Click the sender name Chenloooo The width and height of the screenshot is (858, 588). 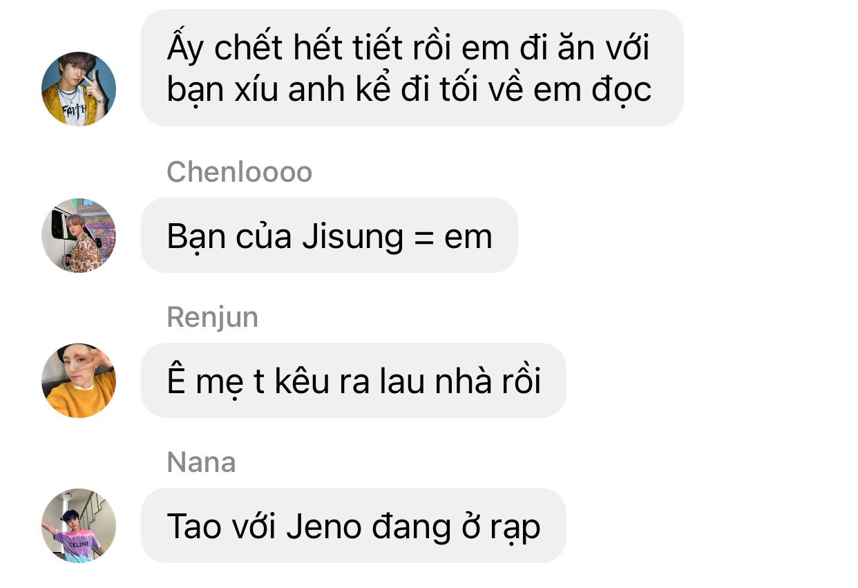click(240, 172)
